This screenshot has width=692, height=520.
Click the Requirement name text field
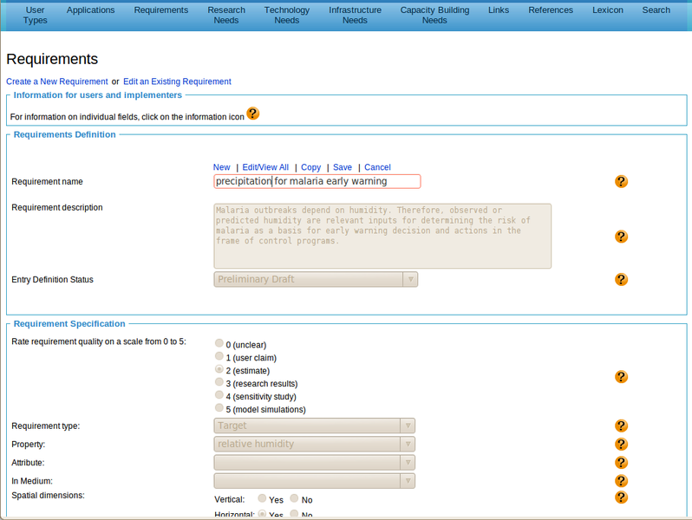pos(317,181)
